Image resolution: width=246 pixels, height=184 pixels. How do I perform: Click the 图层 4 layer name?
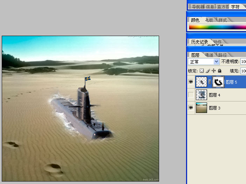pyautogui.click(x=214, y=95)
